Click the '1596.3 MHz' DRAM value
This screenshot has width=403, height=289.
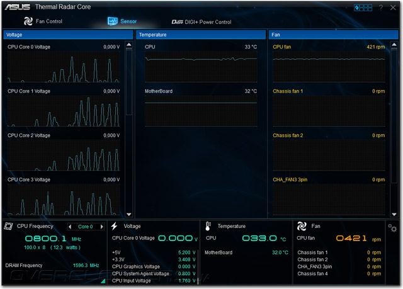[x=86, y=265]
